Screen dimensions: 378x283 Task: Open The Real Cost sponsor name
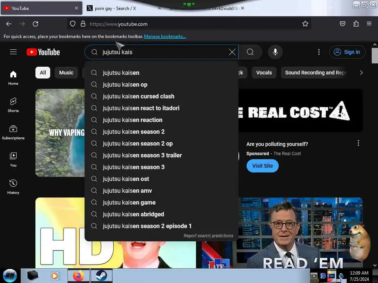click(287, 154)
